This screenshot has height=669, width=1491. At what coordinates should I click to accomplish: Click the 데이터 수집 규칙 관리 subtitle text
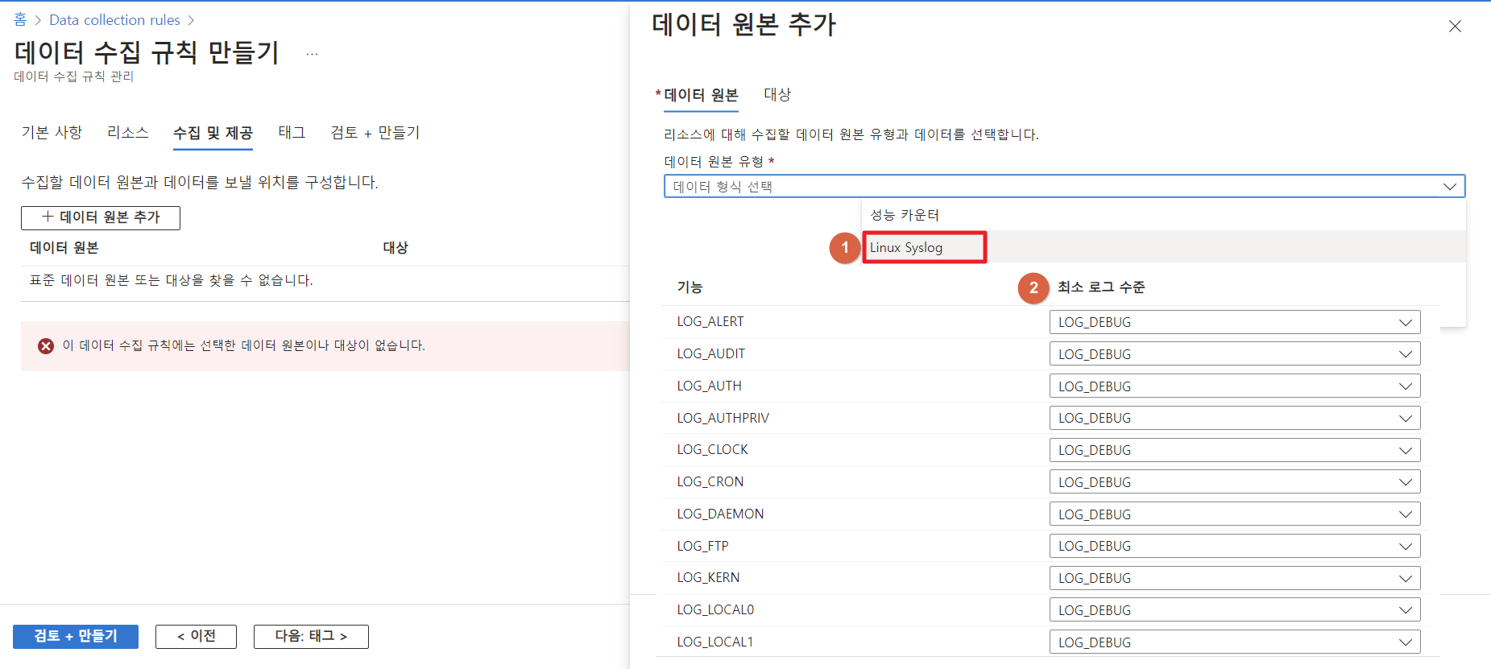(74, 76)
